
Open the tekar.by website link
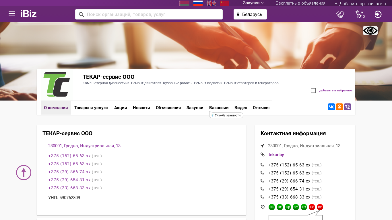[276, 155]
